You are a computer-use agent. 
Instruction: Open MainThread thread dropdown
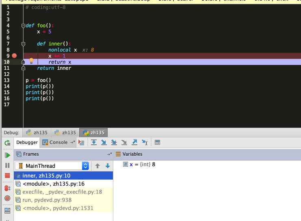52,166
